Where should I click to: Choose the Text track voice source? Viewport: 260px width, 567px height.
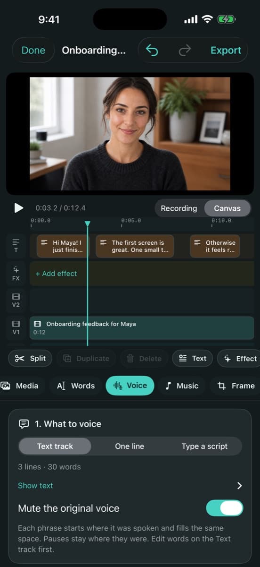tap(55, 446)
